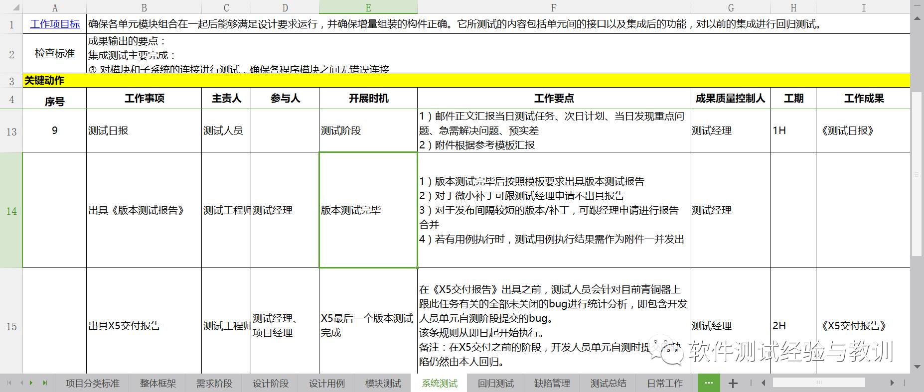Click the 成果质量控制人 header cell
Image resolution: width=924 pixels, height=392 pixels.
coord(730,99)
